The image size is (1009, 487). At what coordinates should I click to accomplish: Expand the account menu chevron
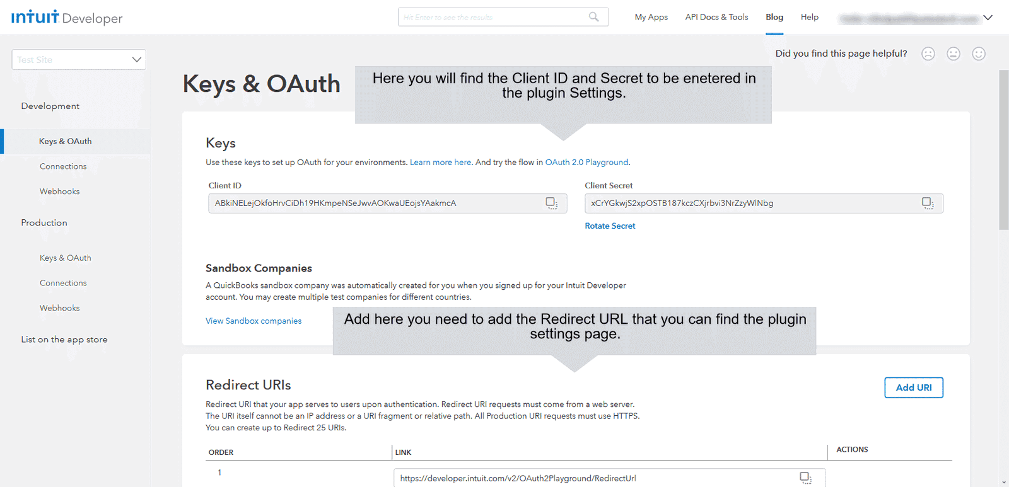pos(988,18)
